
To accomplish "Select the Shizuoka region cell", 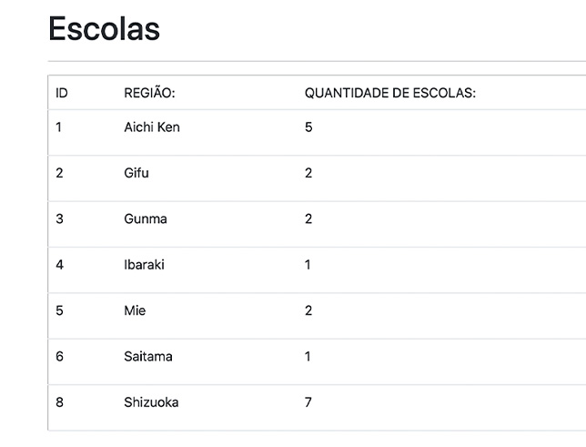I will 151,402.
